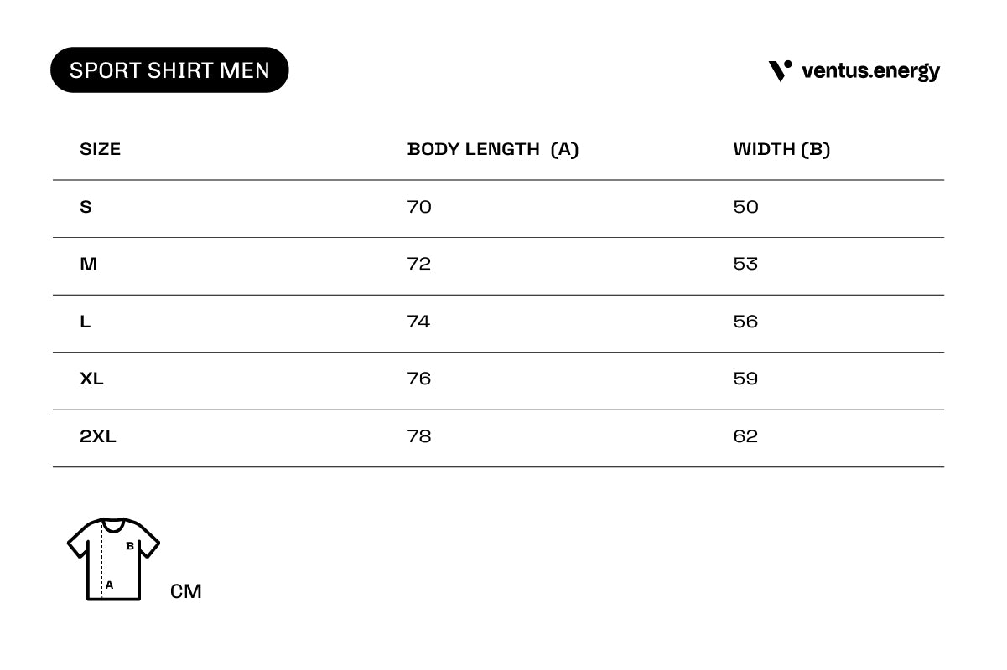Click the t-shirt measurement diagram icon

113,559
